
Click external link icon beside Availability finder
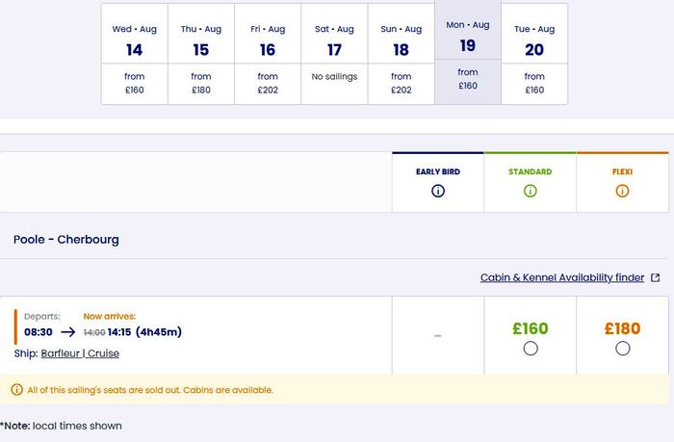click(656, 278)
